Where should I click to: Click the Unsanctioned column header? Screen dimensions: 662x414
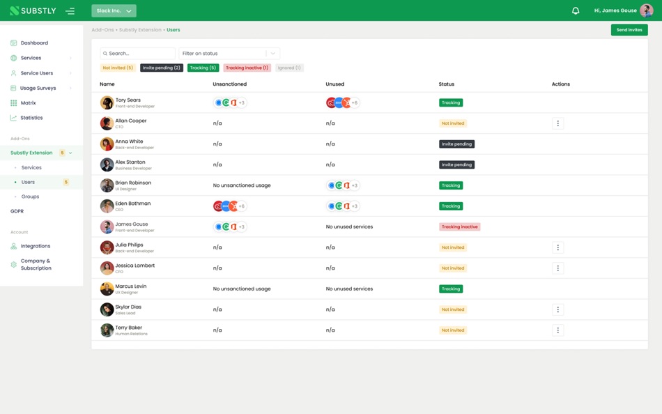pyautogui.click(x=230, y=84)
